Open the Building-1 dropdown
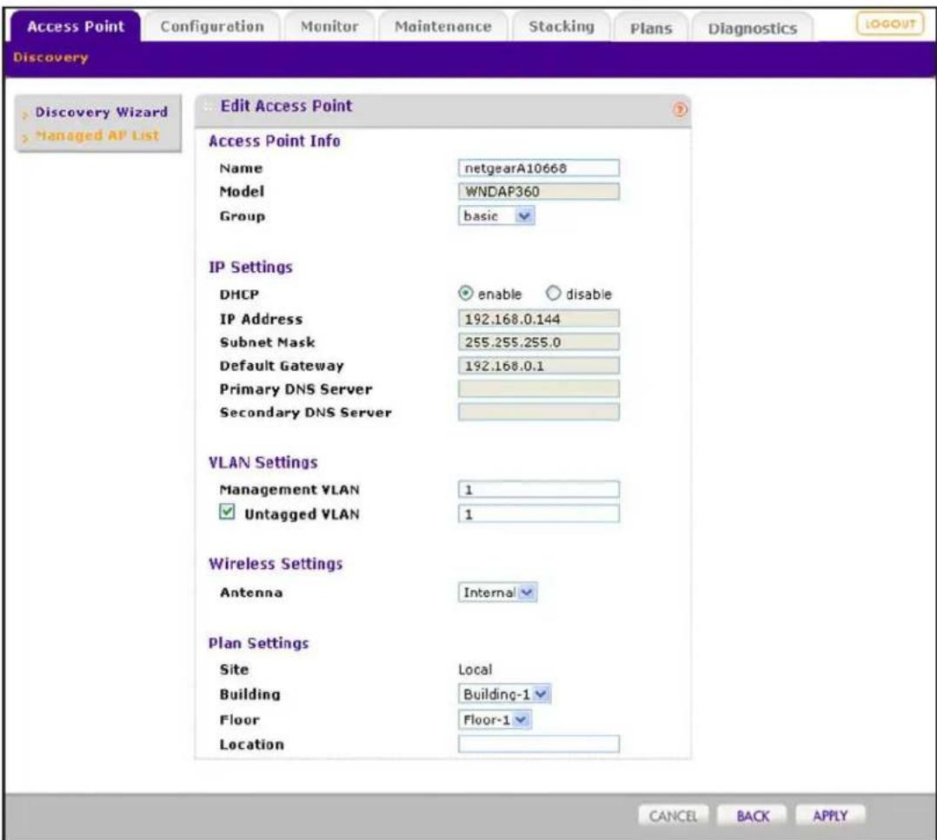 click(504, 694)
